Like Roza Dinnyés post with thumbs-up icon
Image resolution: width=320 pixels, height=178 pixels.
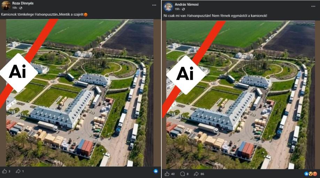point(5,171)
